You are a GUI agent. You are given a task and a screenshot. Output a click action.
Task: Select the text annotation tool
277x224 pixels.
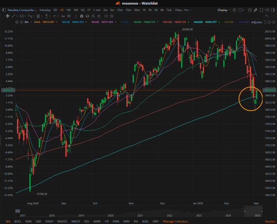[x=63, y=16]
